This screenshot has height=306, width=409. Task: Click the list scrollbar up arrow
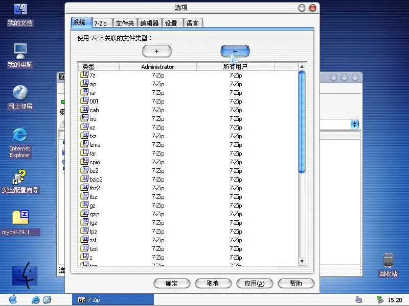click(x=302, y=67)
